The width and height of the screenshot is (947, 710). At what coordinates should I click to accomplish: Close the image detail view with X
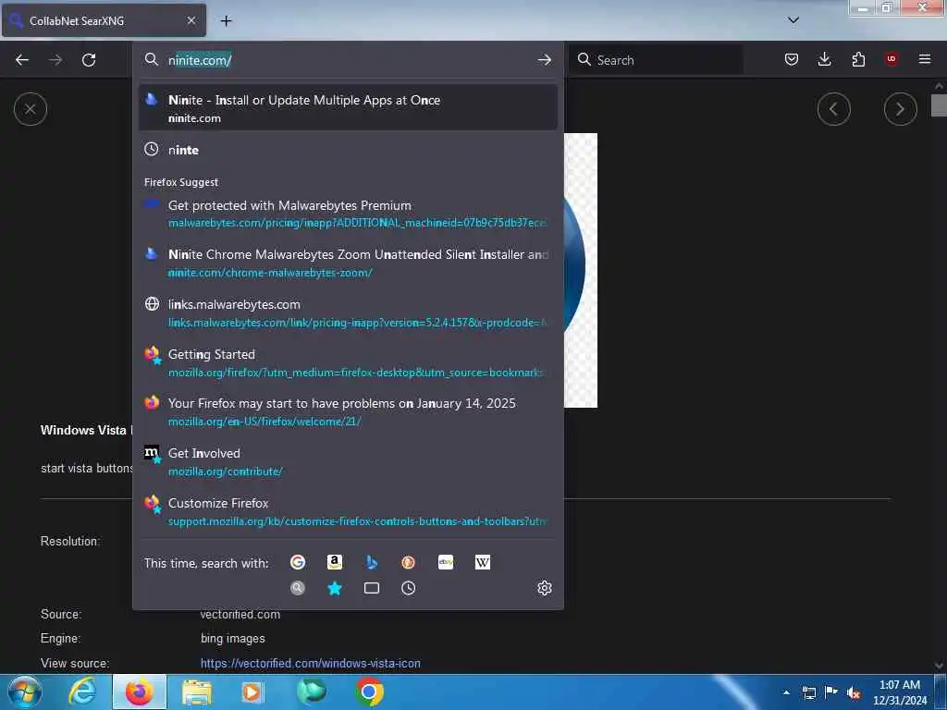[x=31, y=109]
